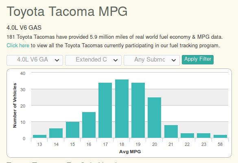Select the 58 MPG bar in chart
This screenshot has width=238, height=163.
(x=220, y=137)
